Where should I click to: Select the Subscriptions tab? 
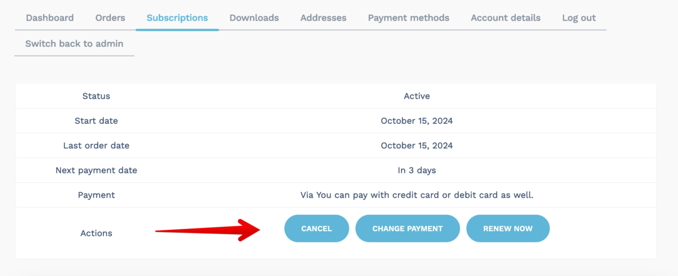click(x=177, y=18)
